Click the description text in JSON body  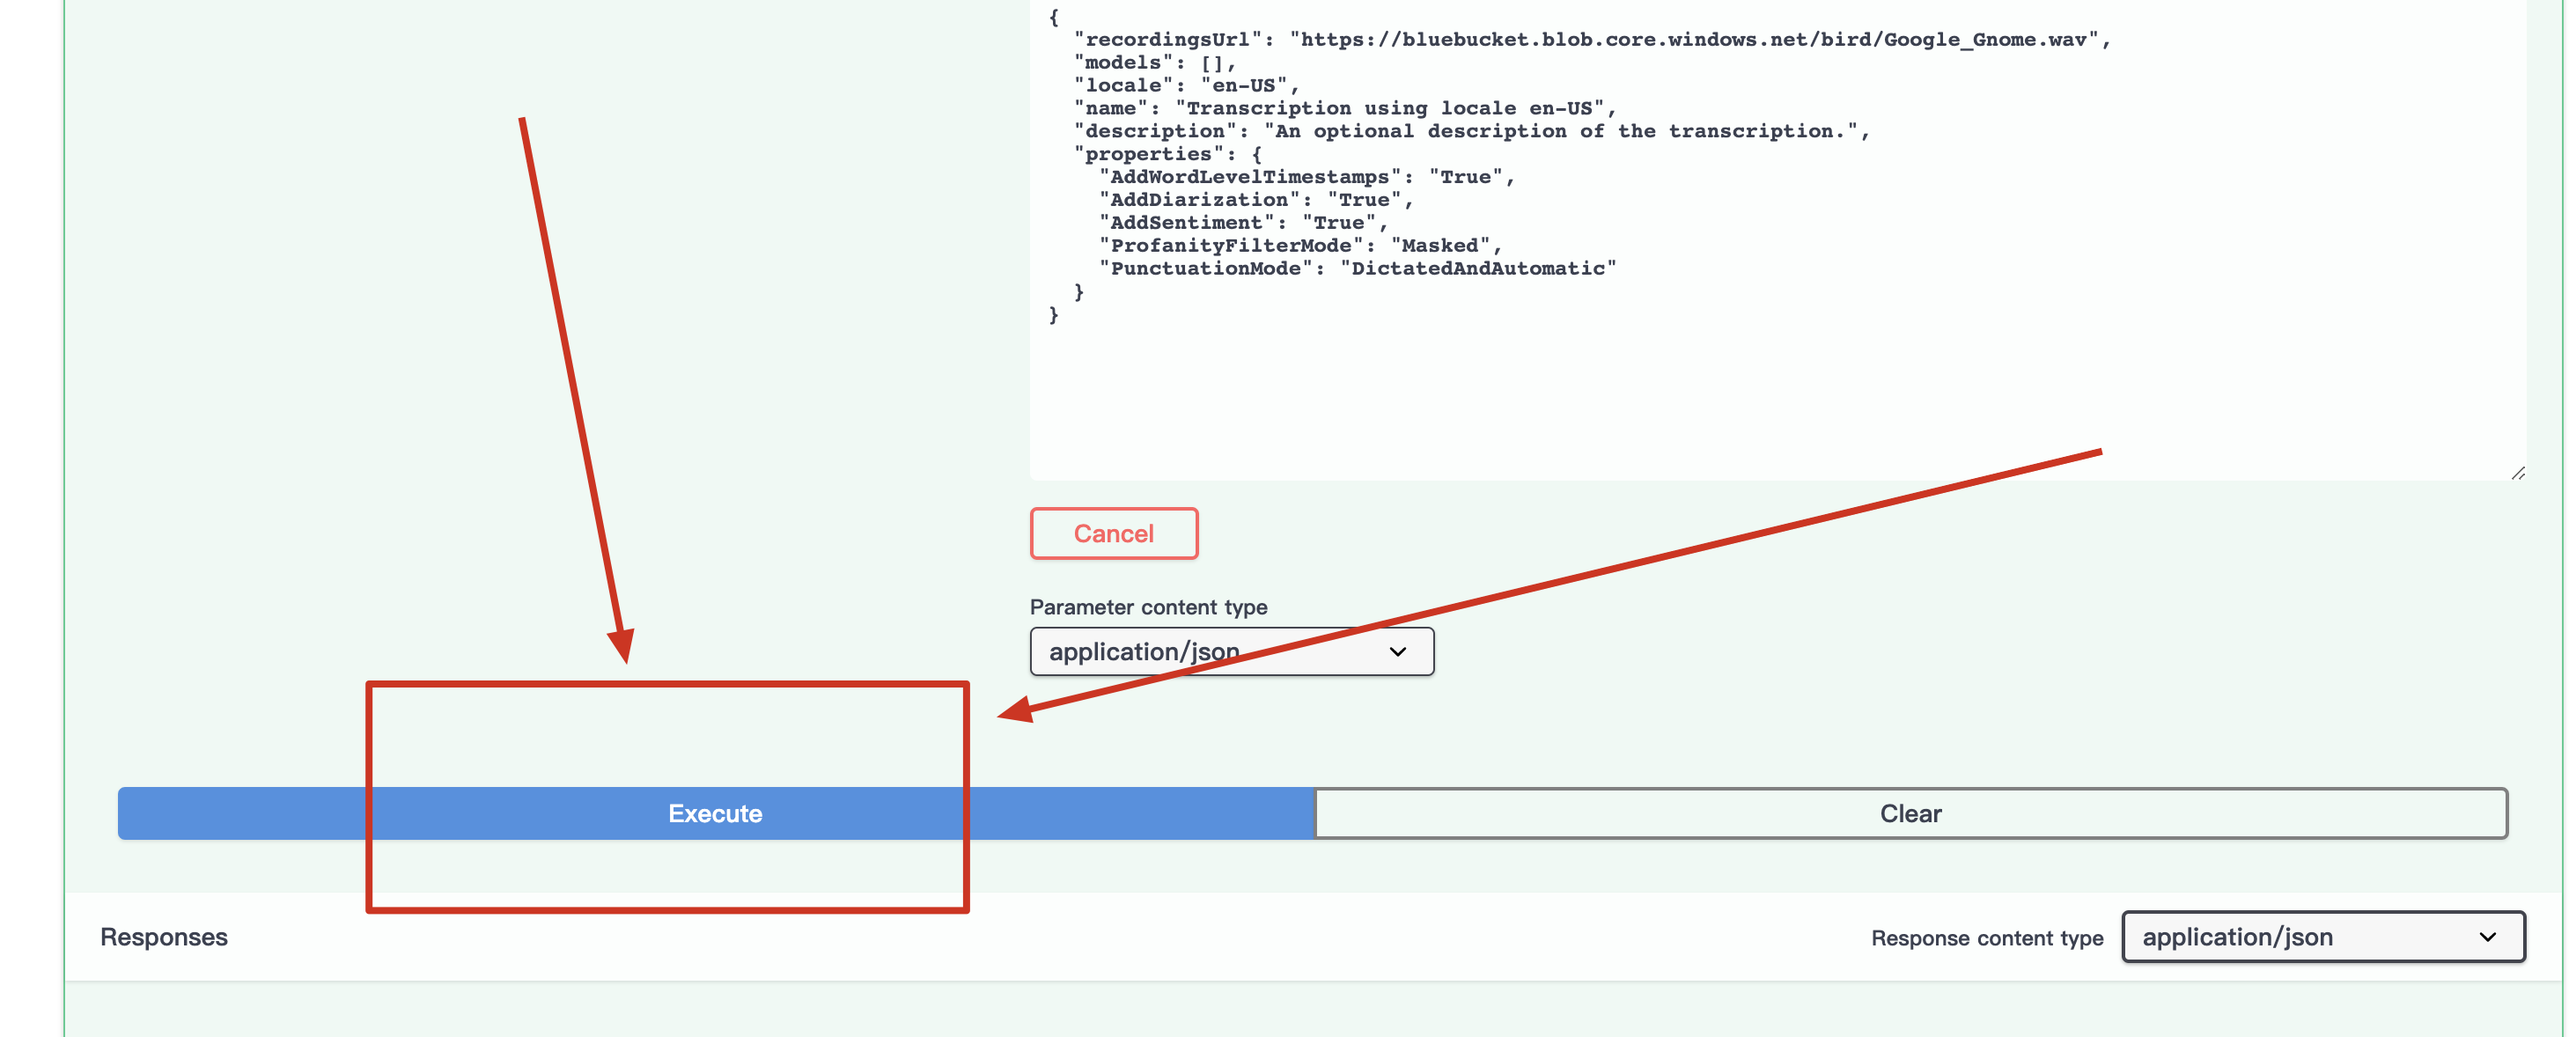[x=1560, y=131]
